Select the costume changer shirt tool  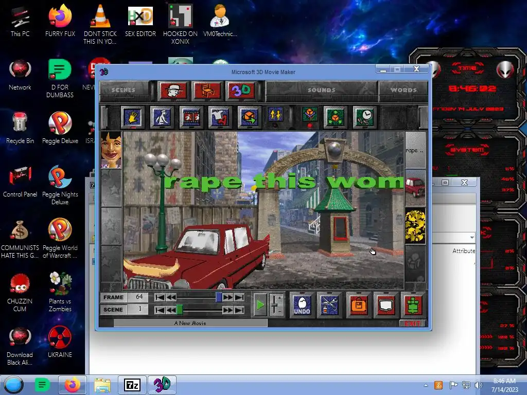tap(220, 117)
